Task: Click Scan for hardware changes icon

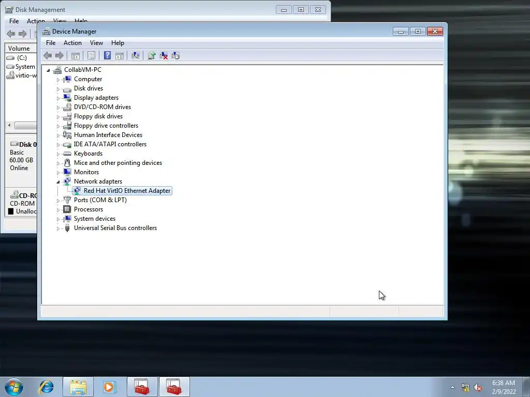Action: 136,56
